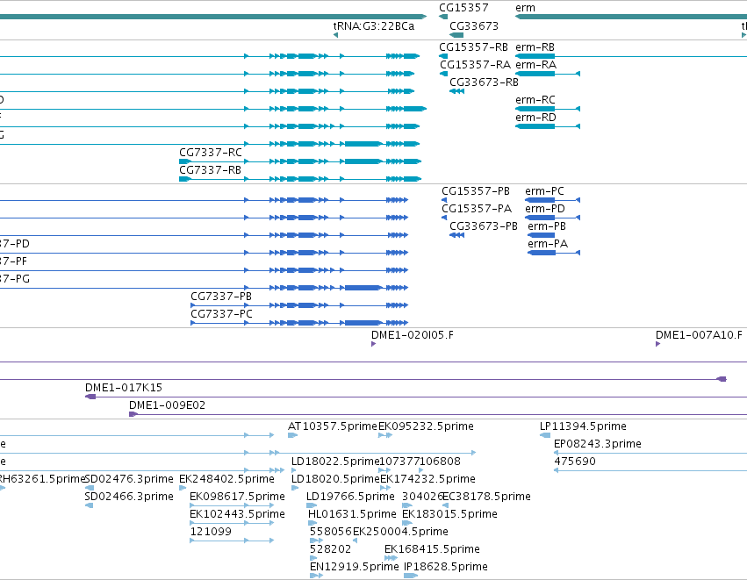This screenshot has width=747, height=580.
Task: Open EST AT10357.5prime
Action: (292, 435)
